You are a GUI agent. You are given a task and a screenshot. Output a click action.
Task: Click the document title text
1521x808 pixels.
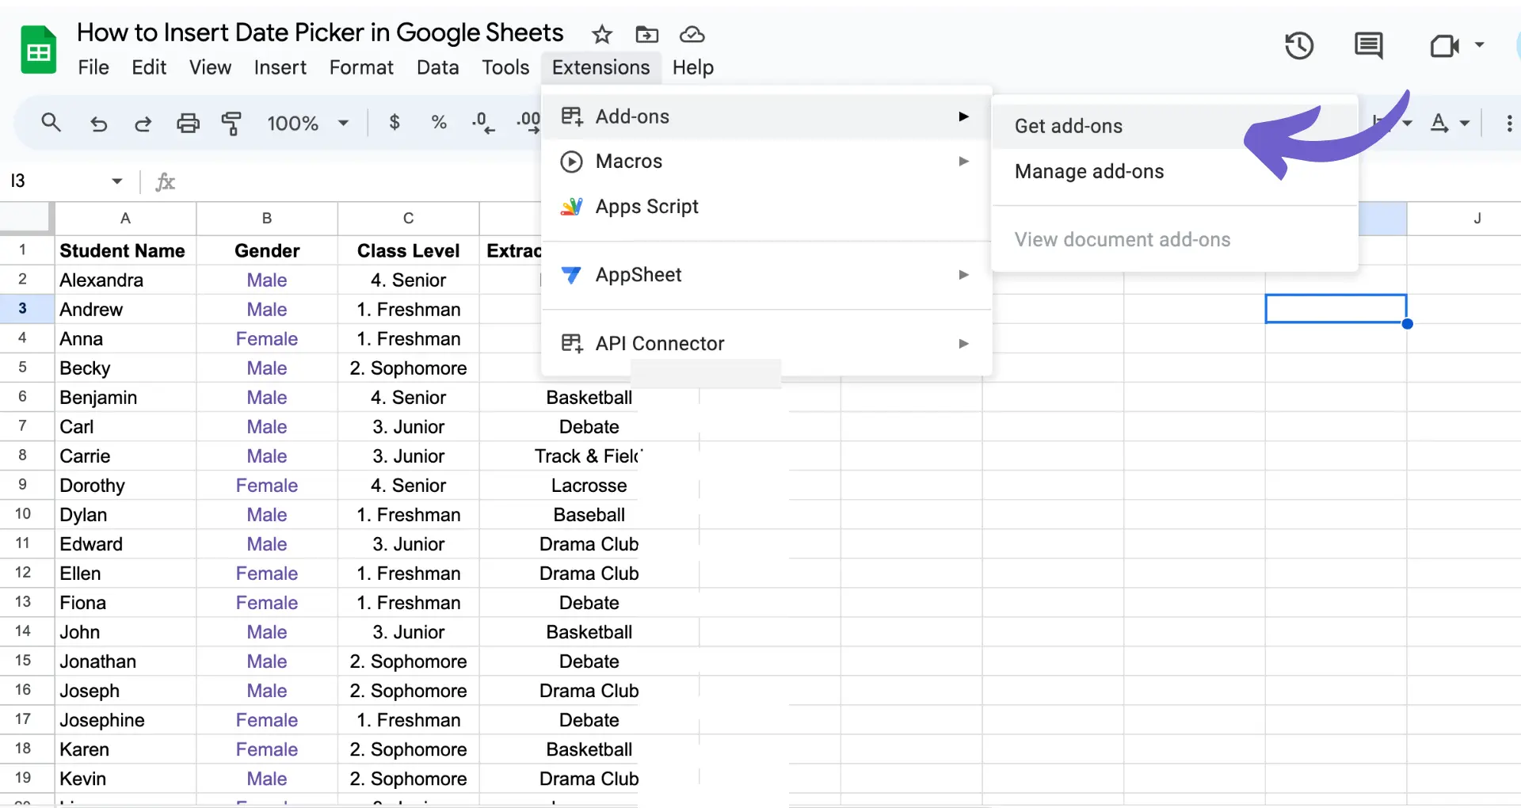point(320,32)
